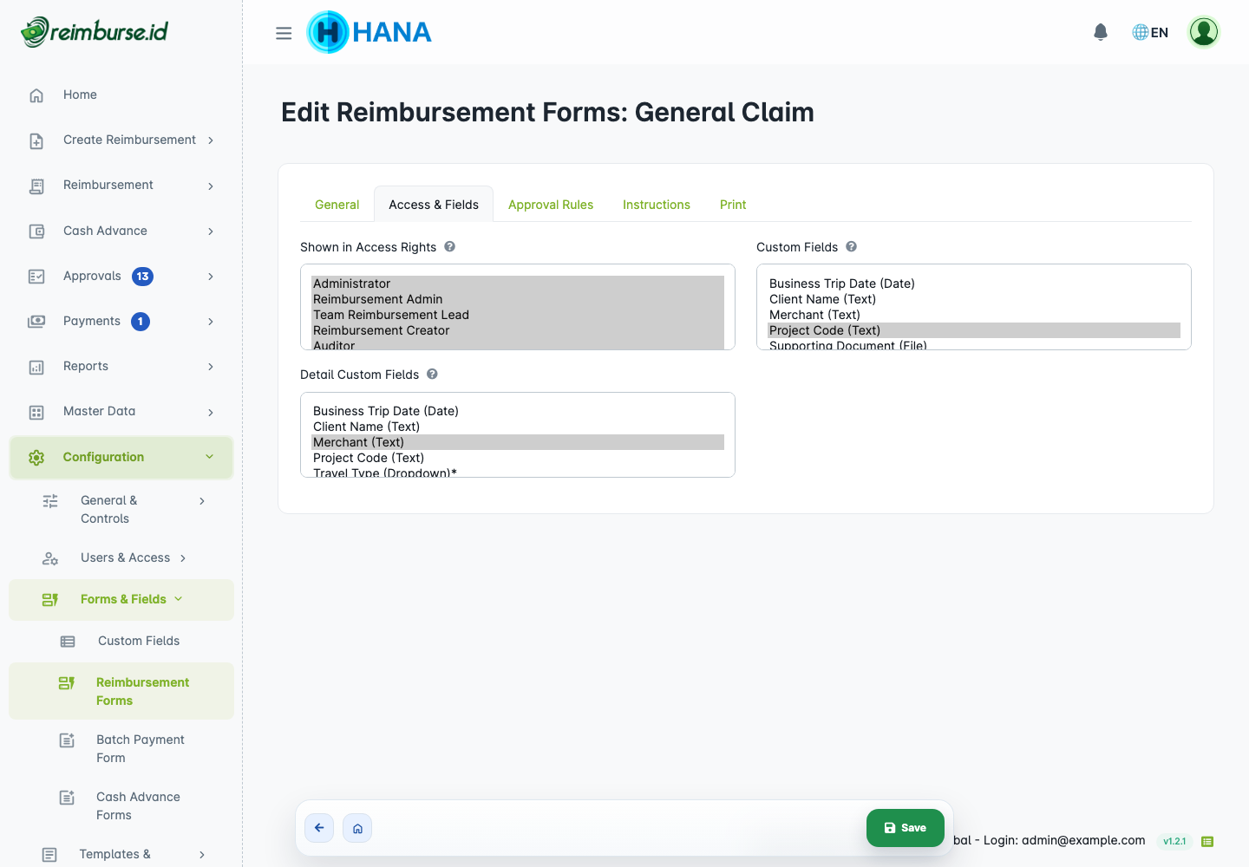The height and width of the screenshot is (867, 1249).
Task: Click the Custom Fields sidebar icon
Action: tap(68, 641)
